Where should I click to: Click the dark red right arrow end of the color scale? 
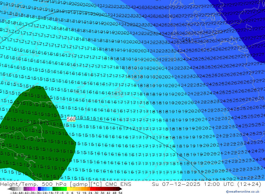tap(121, 189)
